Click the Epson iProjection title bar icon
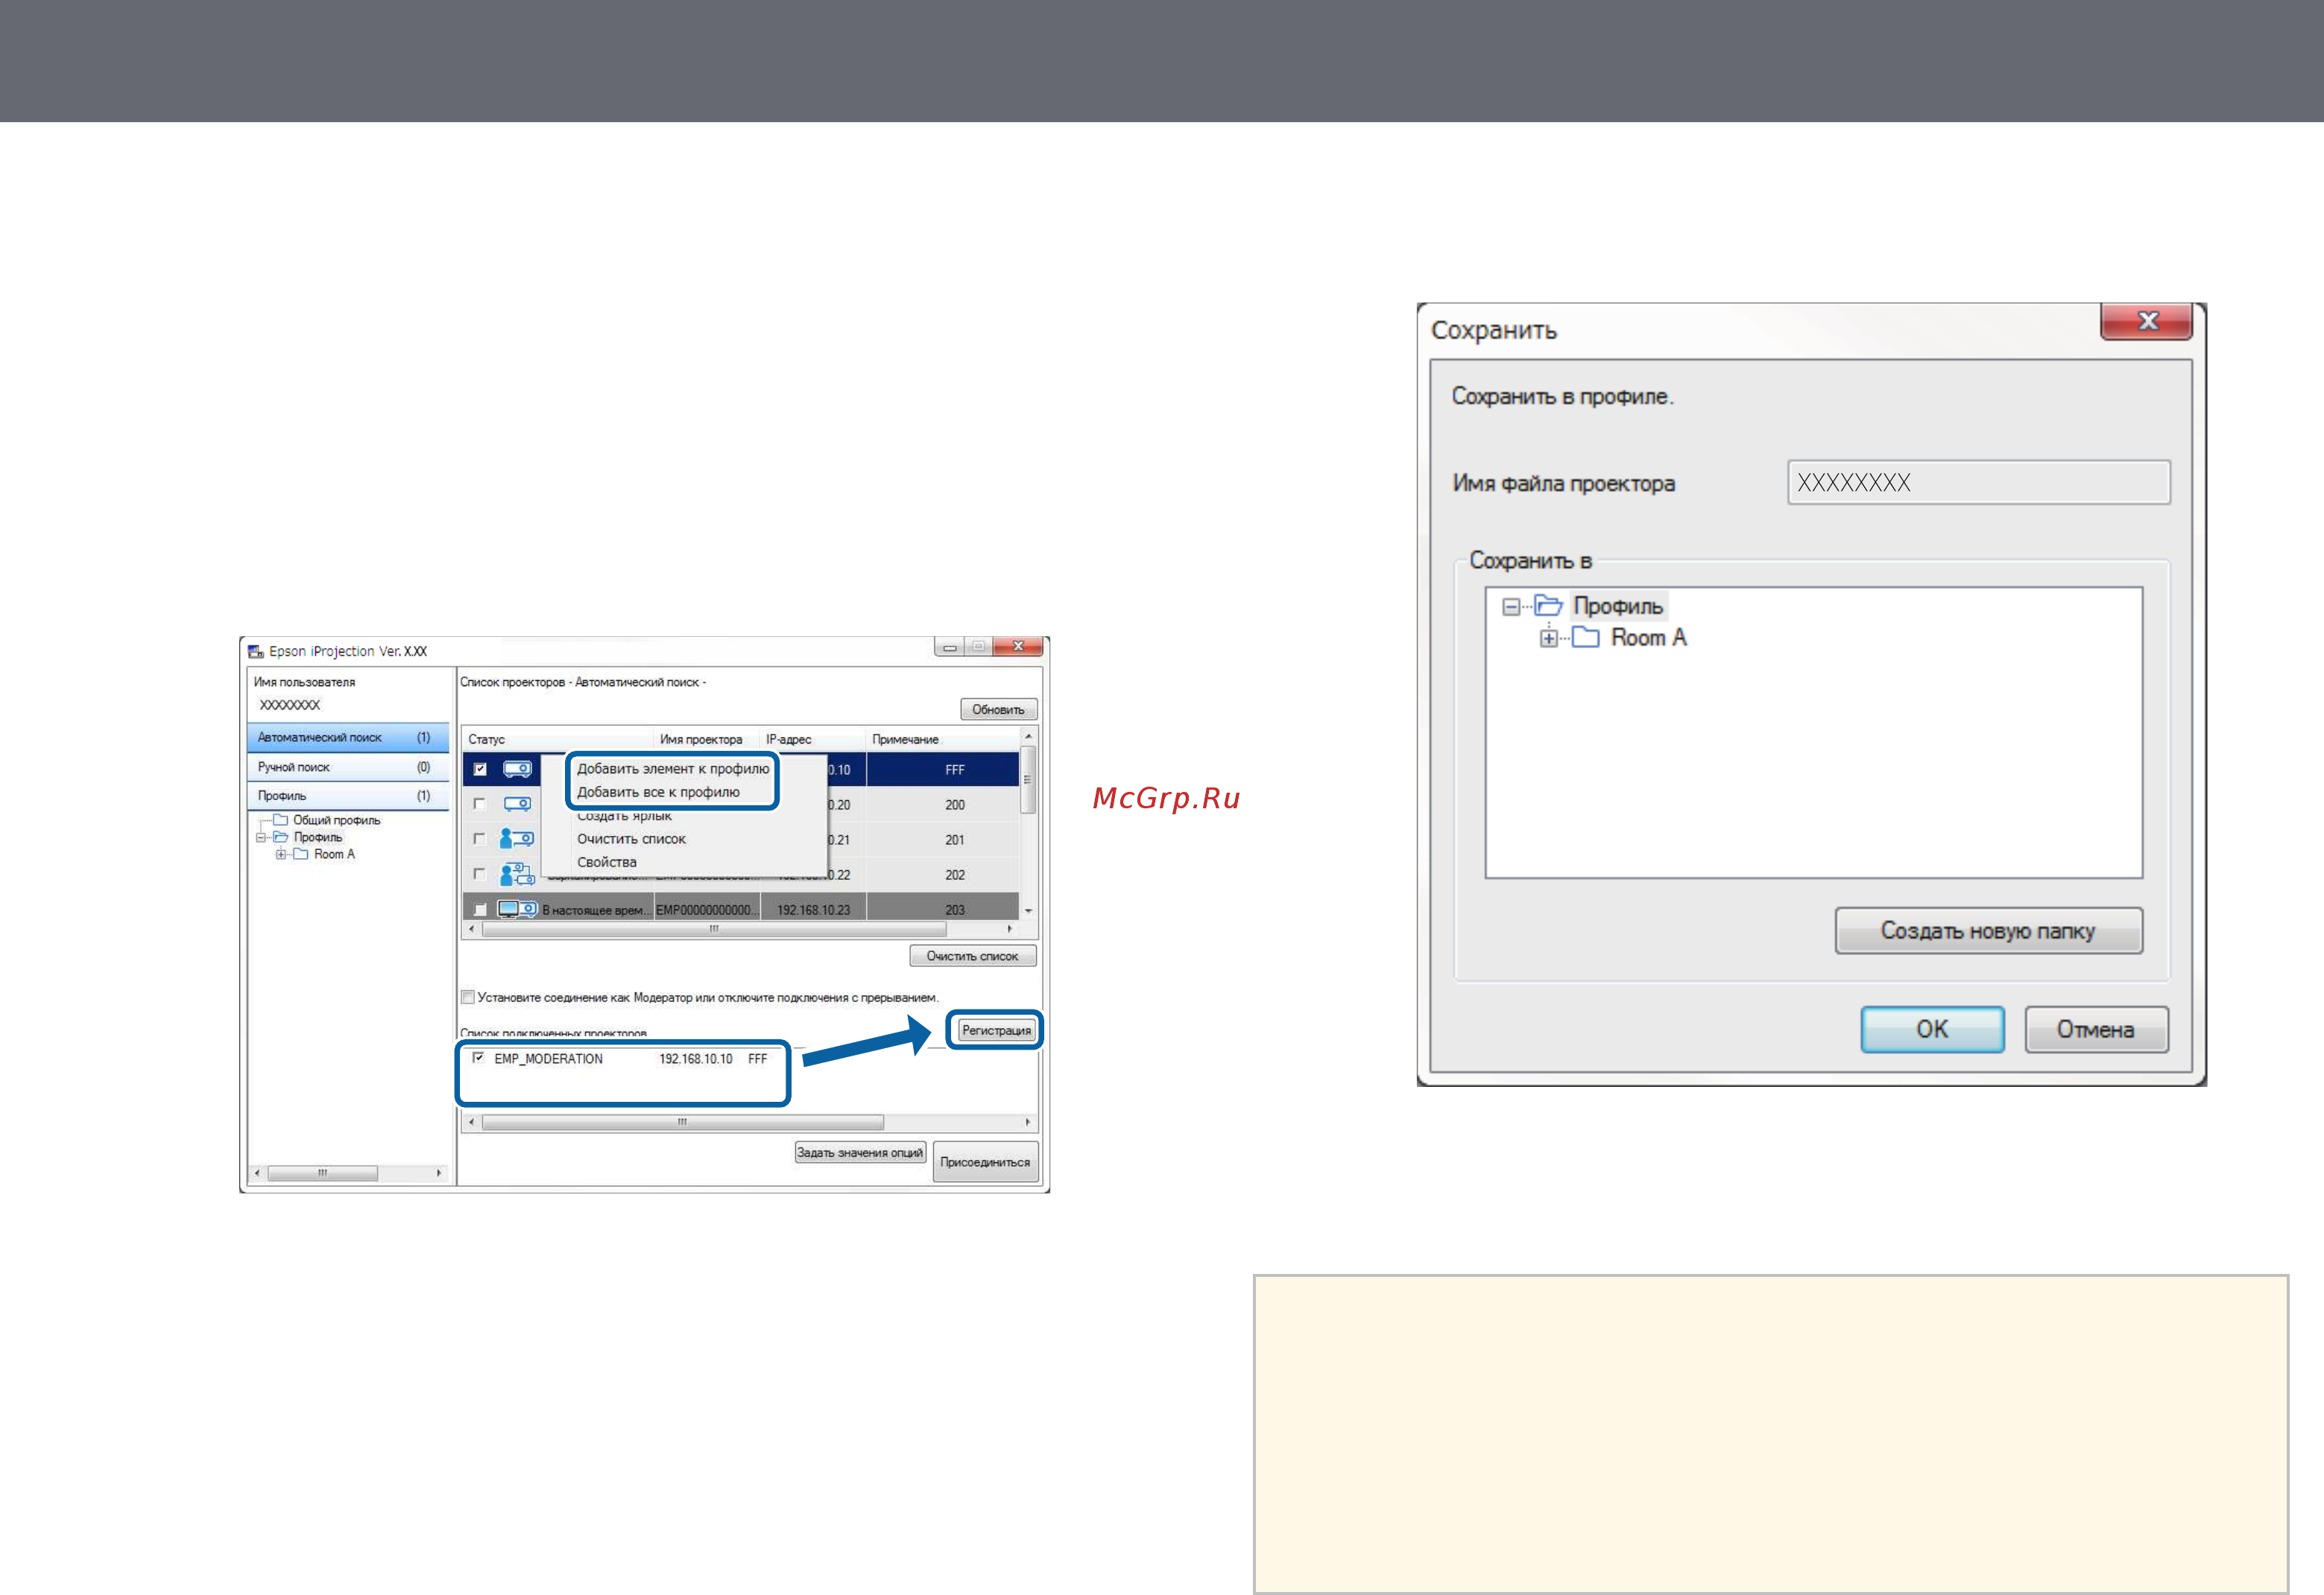This screenshot has width=2324, height=1595. pyautogui.click(x=256, y=652)
